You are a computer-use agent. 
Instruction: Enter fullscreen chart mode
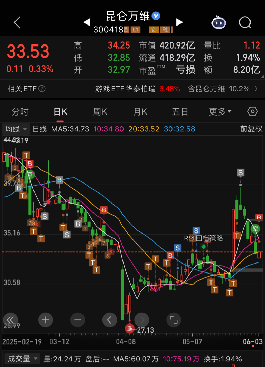point(174,320)
